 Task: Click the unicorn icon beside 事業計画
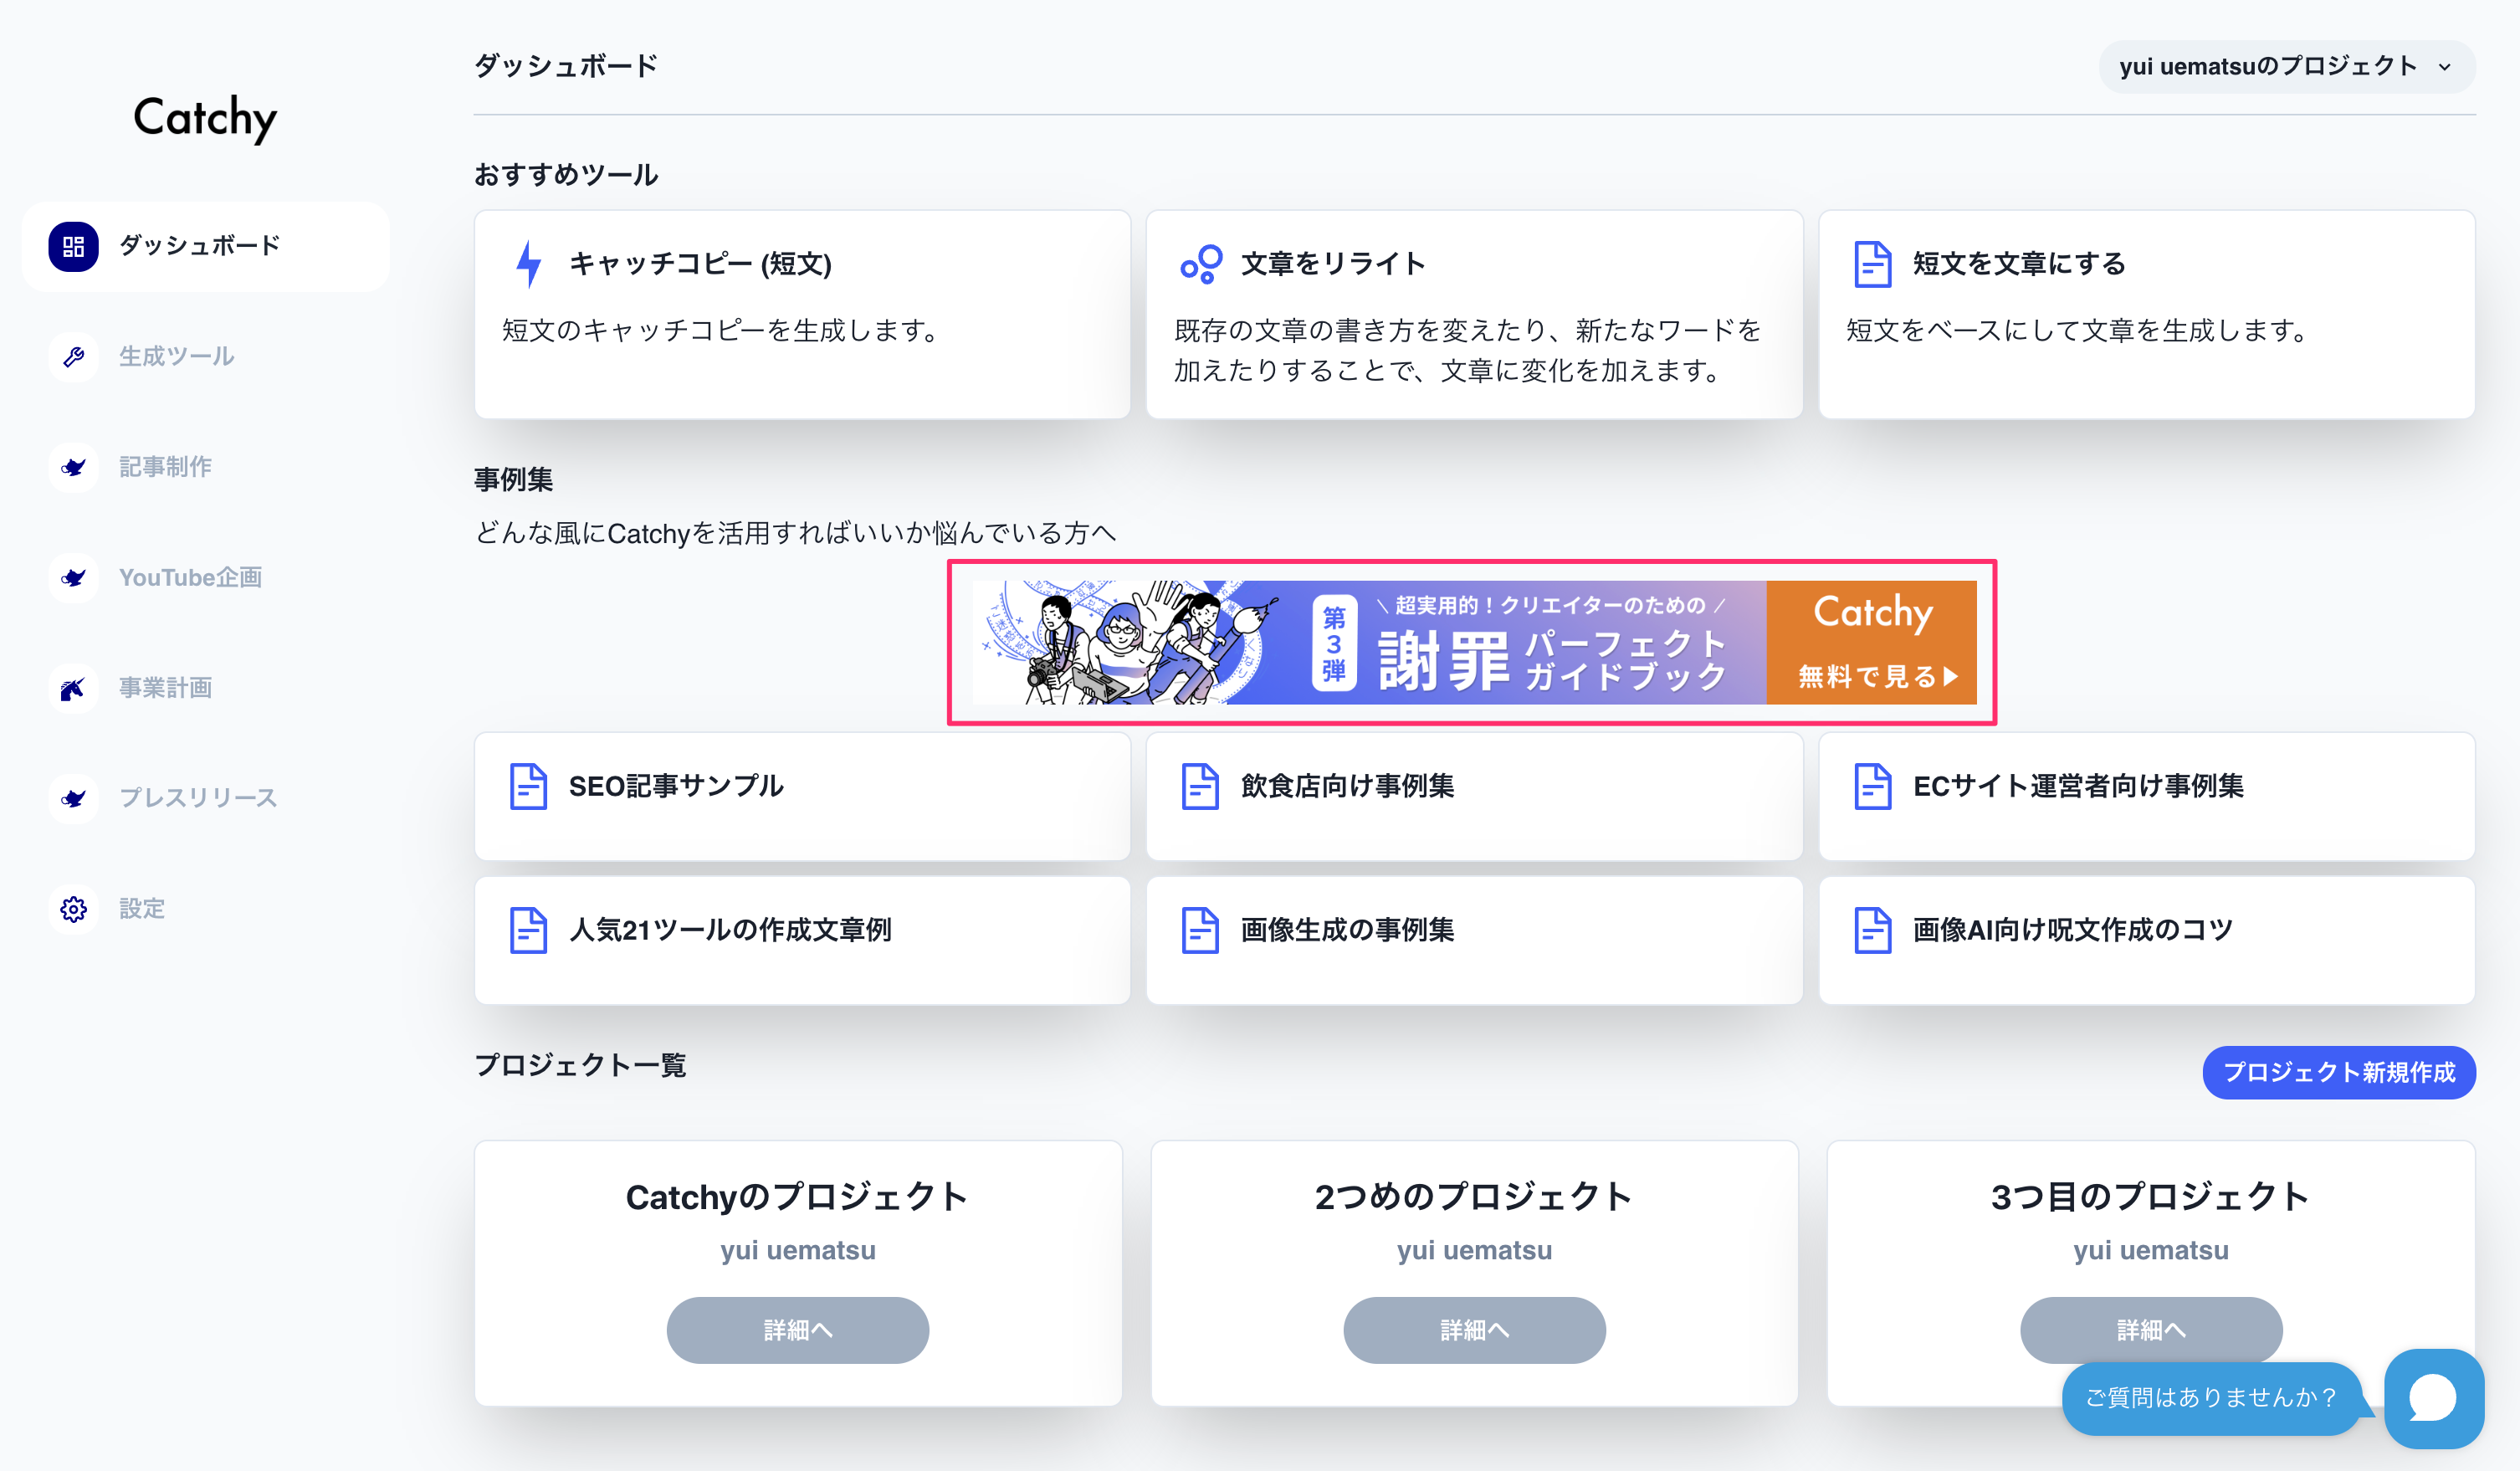coord(73,688)
